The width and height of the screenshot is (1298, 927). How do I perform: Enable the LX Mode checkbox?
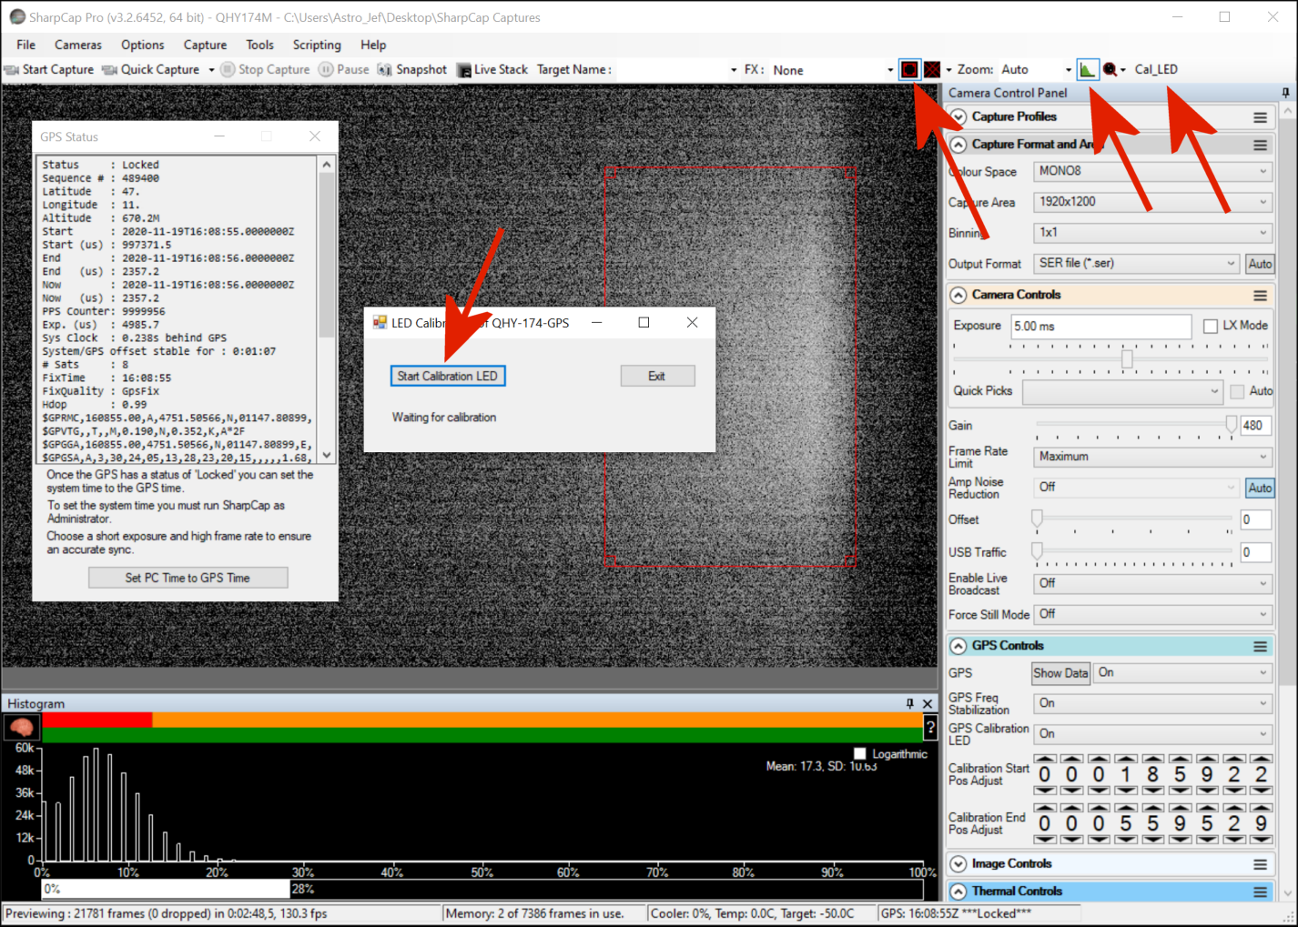[x=1211, y=326]
